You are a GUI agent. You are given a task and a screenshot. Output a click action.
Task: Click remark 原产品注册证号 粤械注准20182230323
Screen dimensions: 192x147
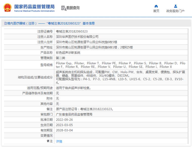coord(85,109)
